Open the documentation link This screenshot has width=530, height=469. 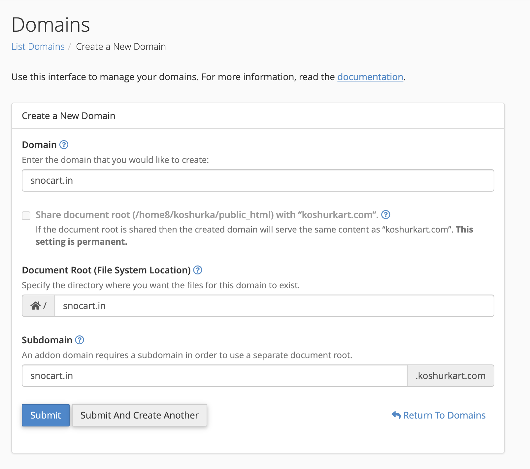[370, 77]
